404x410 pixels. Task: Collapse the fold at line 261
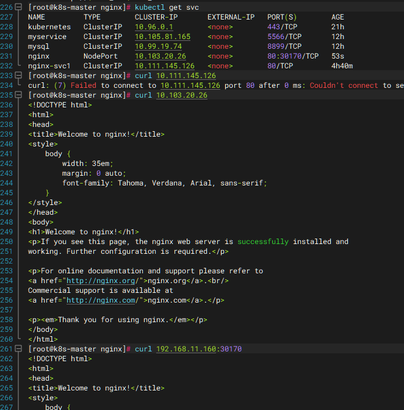18,348
